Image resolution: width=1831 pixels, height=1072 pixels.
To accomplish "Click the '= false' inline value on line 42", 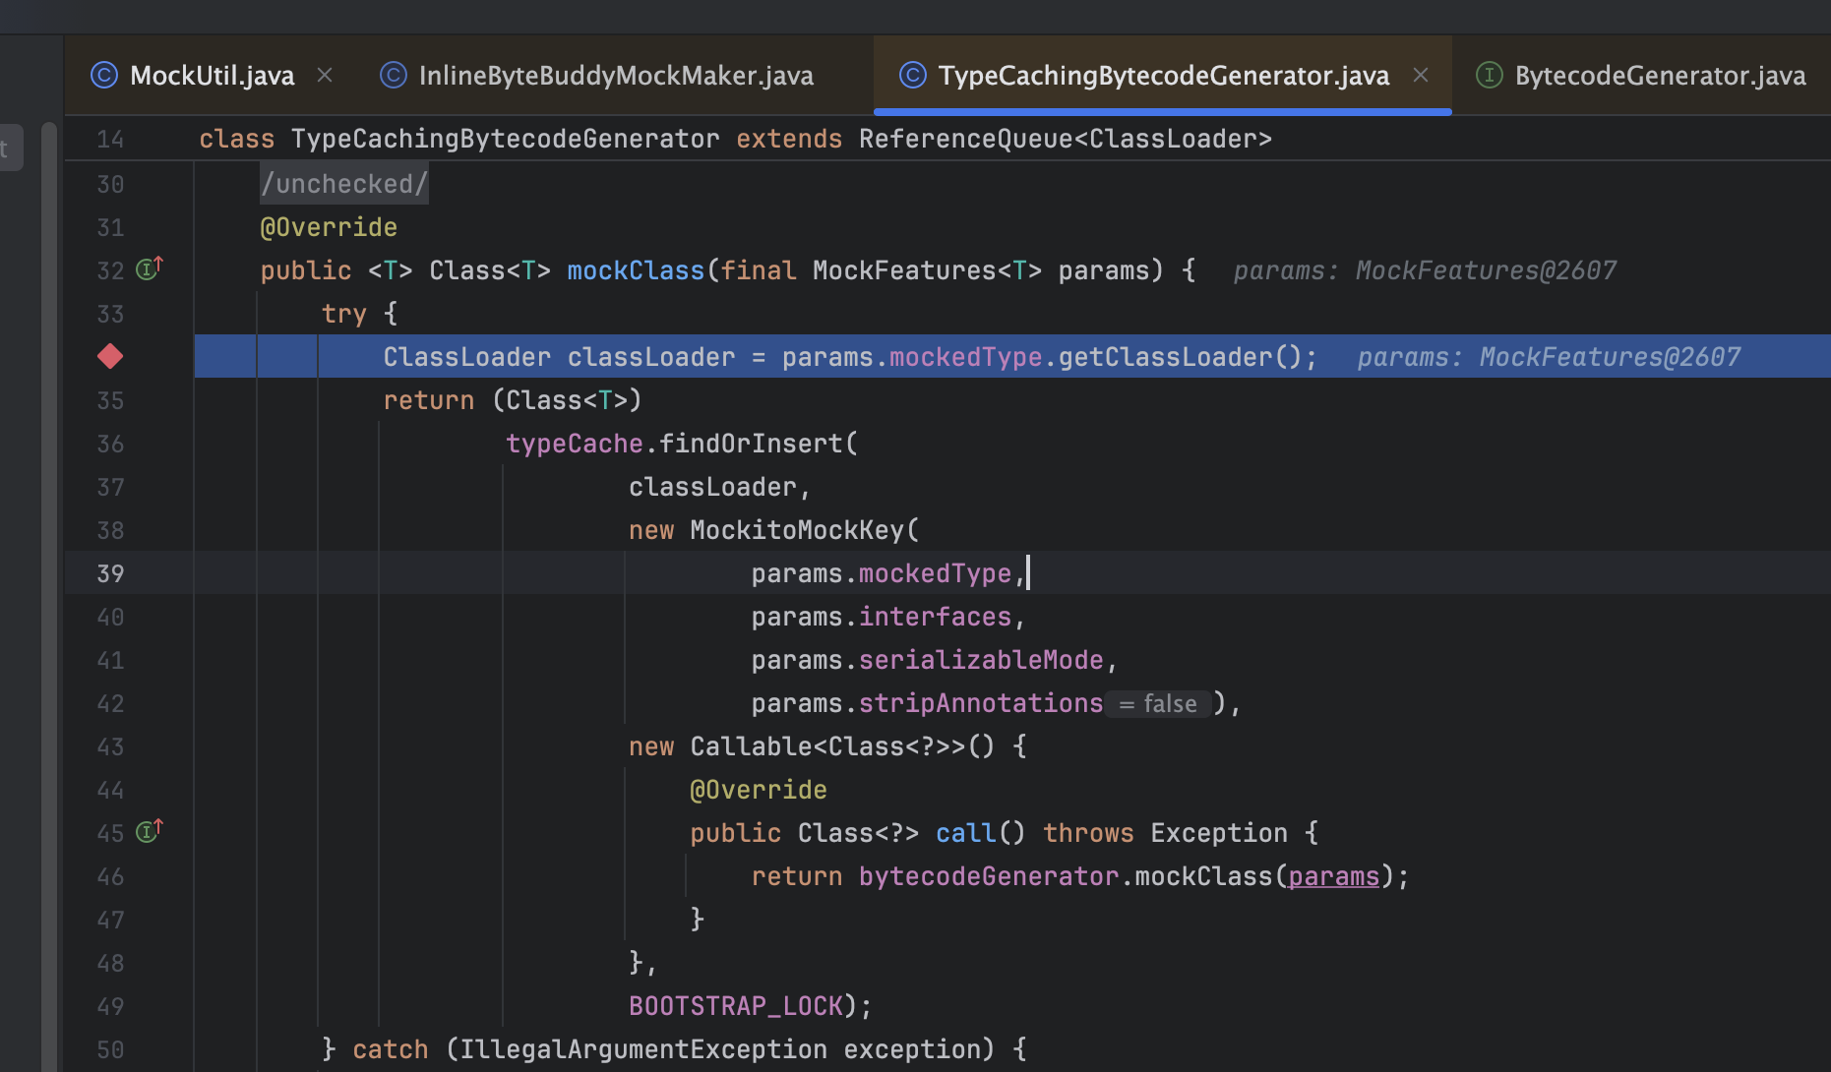I will pyautogui.click(x=1158, y=704).
